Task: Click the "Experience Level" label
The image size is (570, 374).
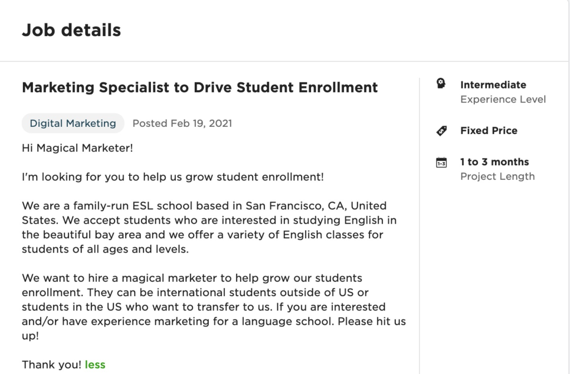Action: [503, 100]
